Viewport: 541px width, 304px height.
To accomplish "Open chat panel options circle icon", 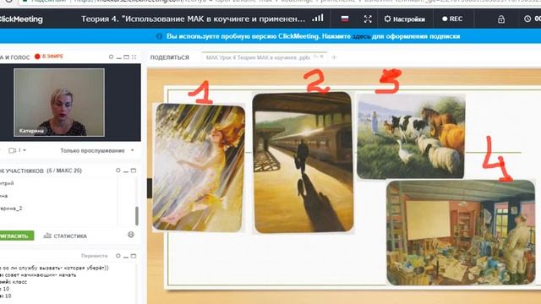I will (118, 256).
